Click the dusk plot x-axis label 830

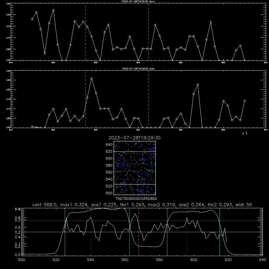(96, 130)
